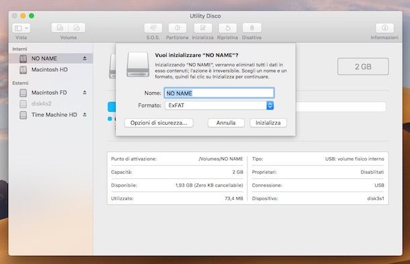Click the Interni sidebar header
410x264 pixels.
pyautogui.click(x=19, y=49)
